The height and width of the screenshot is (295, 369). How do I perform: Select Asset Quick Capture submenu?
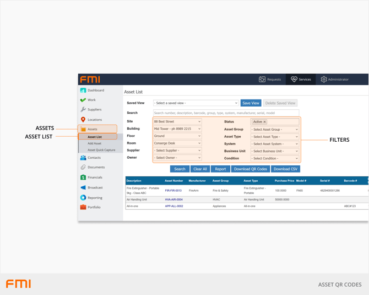click(101, 150)
